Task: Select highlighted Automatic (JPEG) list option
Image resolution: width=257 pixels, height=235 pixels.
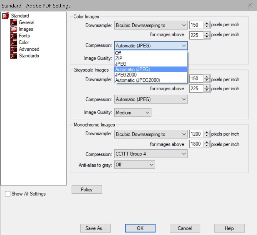Action: point(151,69)
